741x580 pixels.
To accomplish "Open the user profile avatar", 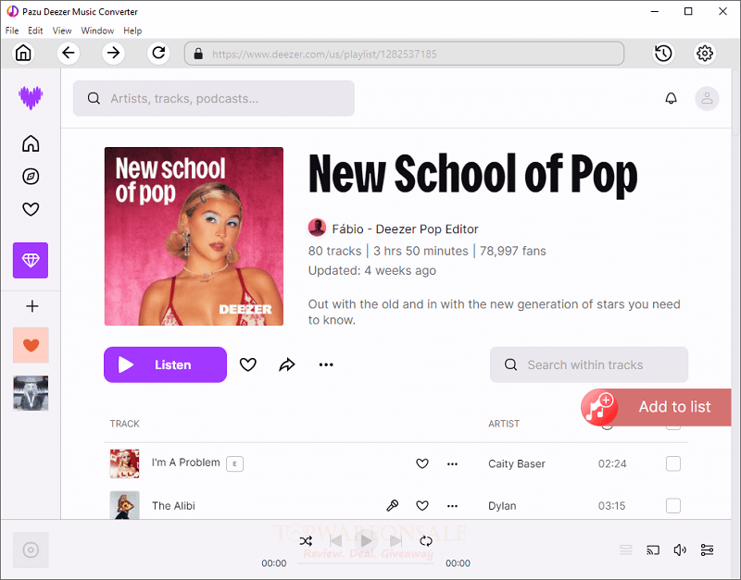I will [x=707, y=98].
